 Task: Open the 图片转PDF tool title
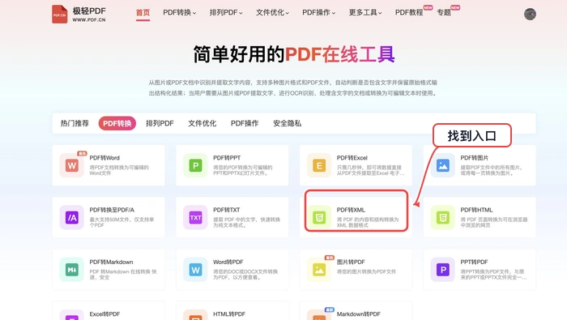point(351,262)
